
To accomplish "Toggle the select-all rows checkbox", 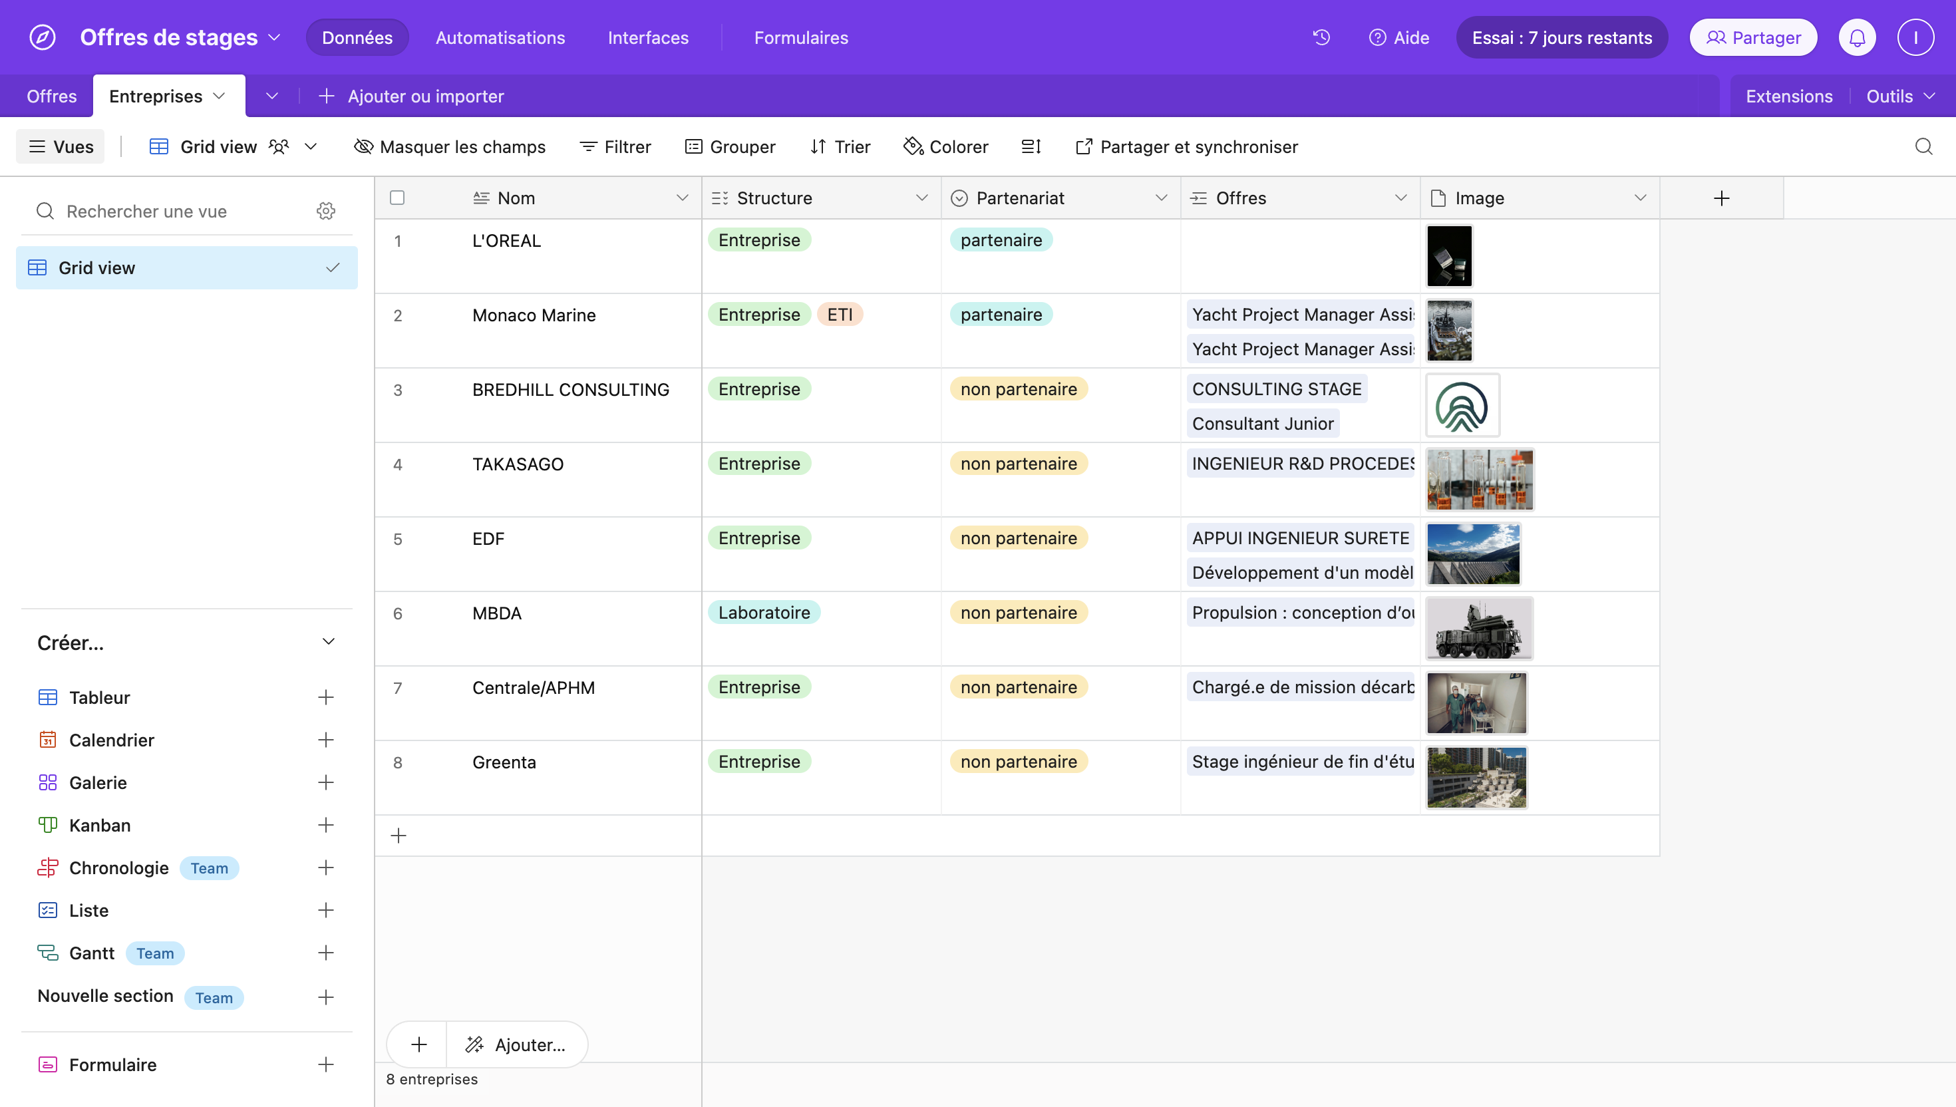I will pos(397,198).
